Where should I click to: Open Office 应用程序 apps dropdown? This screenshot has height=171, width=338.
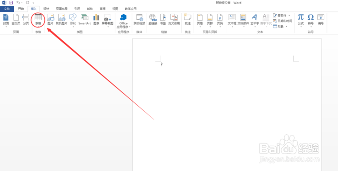tap(123, 21)
